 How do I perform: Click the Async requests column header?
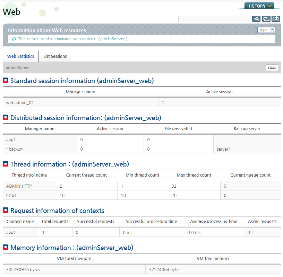pos(262,221)
